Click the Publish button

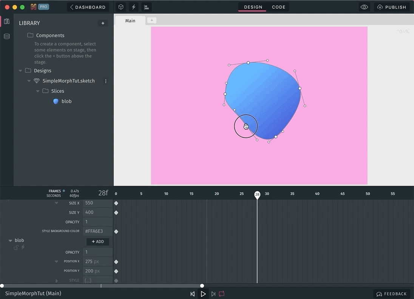[x=392, y=7]
